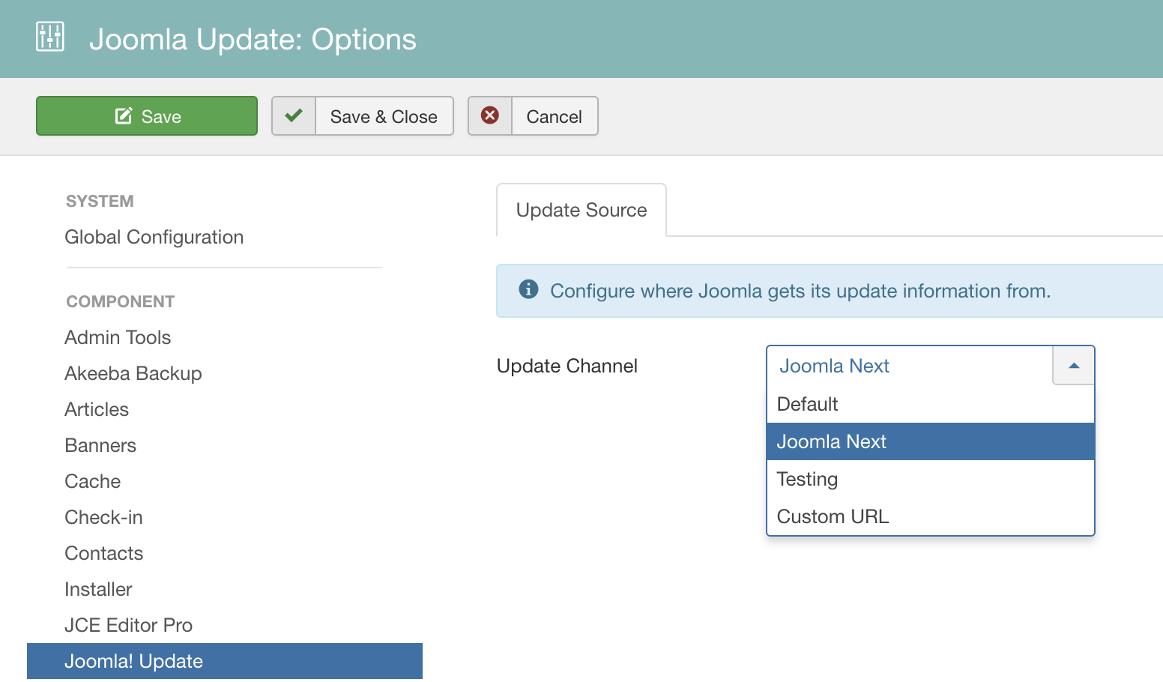1163x682 pixels.
Task: Open Contacts component options
Action: tap(104, 553)
